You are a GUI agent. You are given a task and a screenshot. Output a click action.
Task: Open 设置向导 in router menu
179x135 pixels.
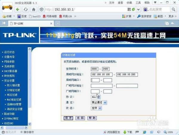click(9, 57)
